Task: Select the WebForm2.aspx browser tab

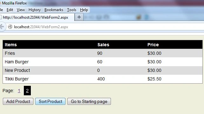Action: (37, 17)
